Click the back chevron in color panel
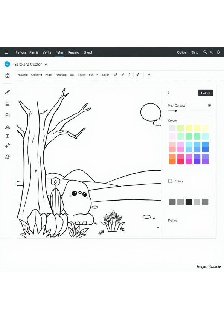 click(168, 93)
